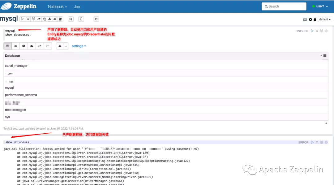The image size is (334, 185).
Task: Click the second download icon in note toolbar
Action: (x=55, y=19)
